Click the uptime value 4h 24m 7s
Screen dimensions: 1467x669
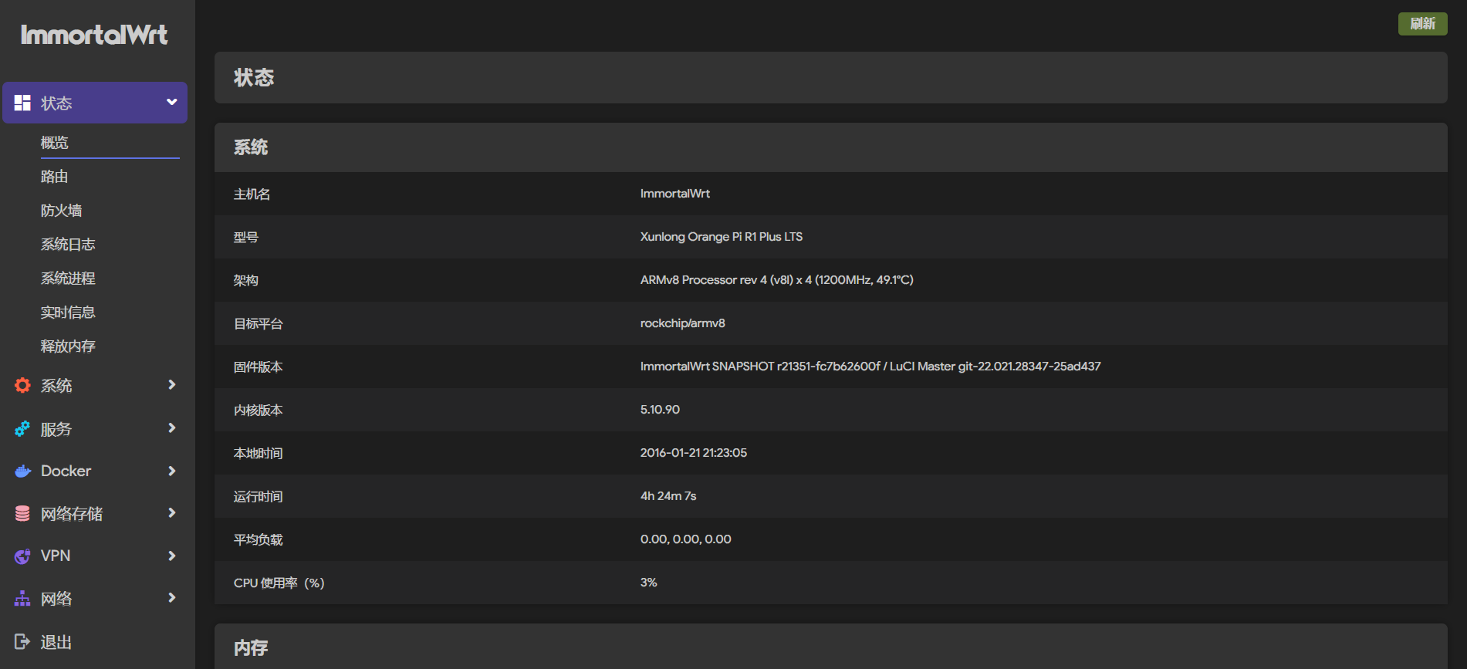tap(668, 496)
